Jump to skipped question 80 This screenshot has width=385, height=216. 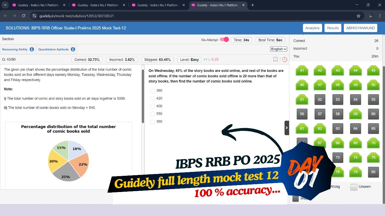[373, 172]
